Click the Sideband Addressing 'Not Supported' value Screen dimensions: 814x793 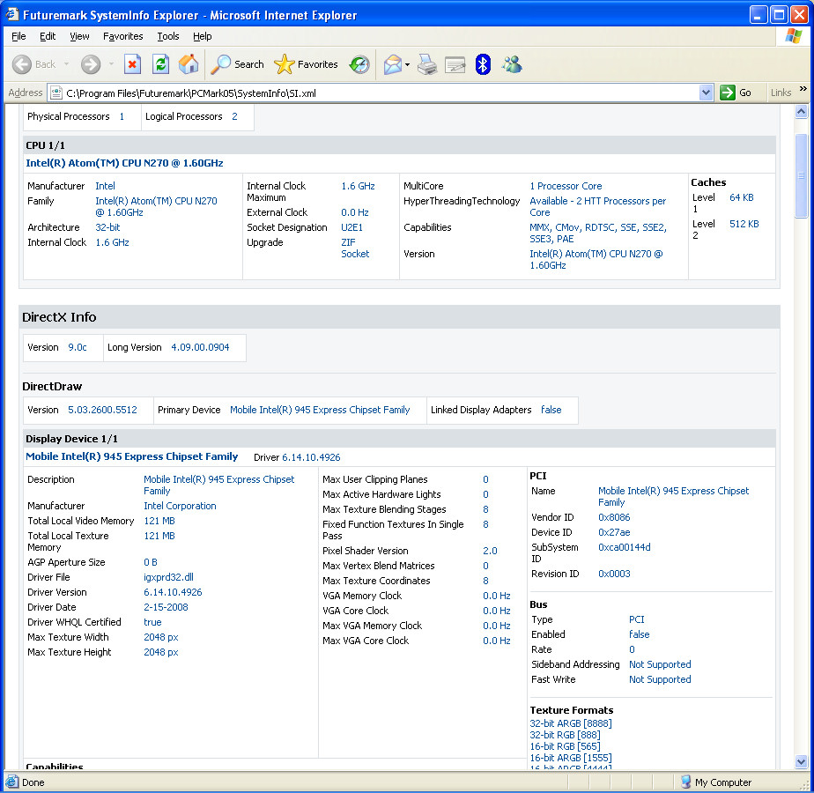click(660, 664)
